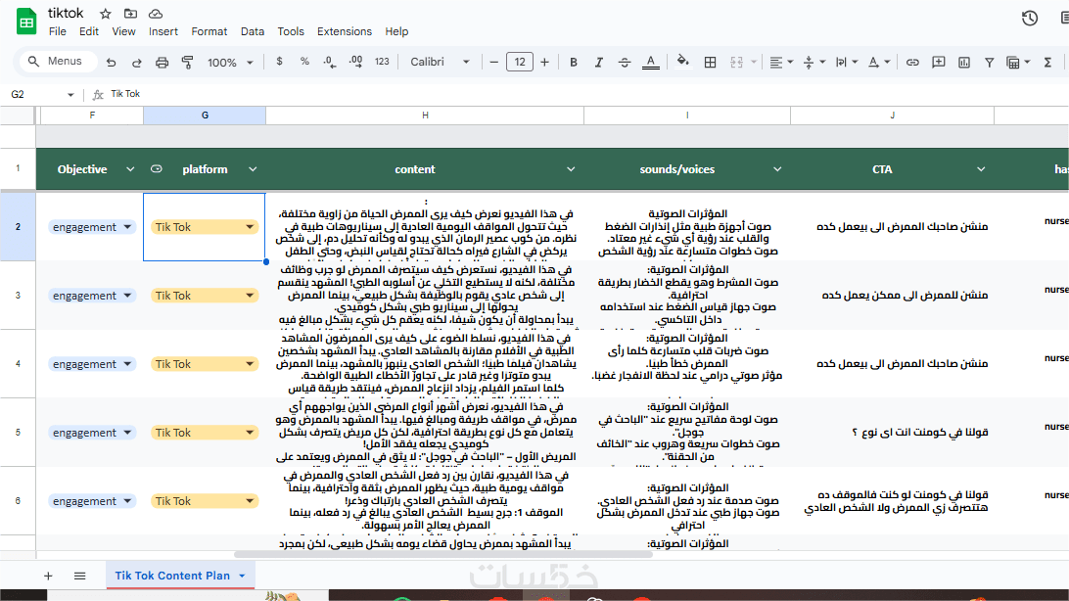1069x601 pixels.
Task: Open row 2 engagement dropdown chip
Action: click(91, 227)
